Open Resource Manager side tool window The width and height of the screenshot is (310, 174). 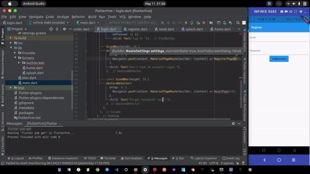tap(2, 64)
